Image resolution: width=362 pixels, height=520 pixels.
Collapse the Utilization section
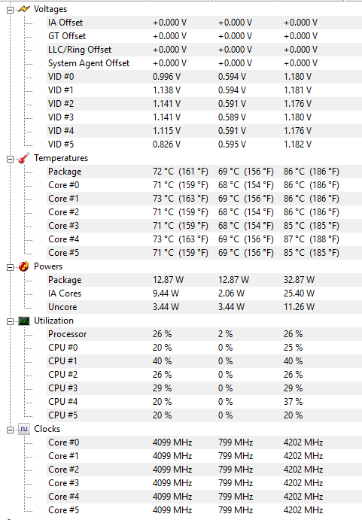coord(11,321)
